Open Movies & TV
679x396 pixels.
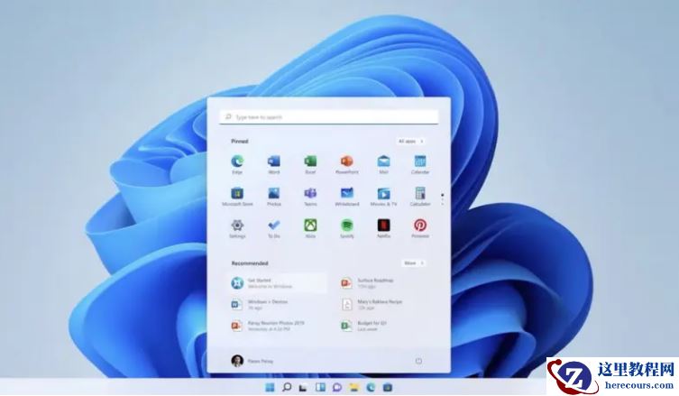[383, 197]
